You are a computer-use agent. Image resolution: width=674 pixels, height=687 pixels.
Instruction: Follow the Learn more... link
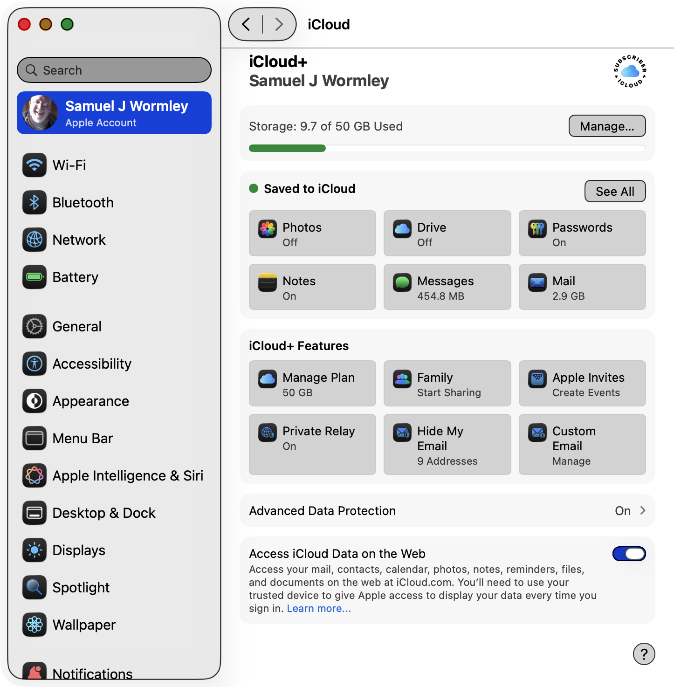coord(319,608)
